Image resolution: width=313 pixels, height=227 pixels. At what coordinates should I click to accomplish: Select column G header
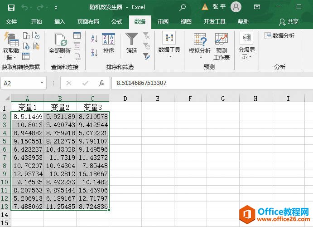223,99
